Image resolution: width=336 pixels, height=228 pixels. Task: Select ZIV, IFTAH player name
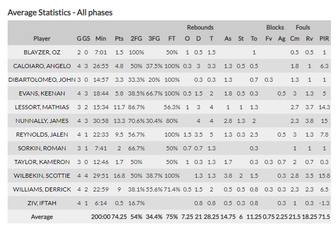42,203
